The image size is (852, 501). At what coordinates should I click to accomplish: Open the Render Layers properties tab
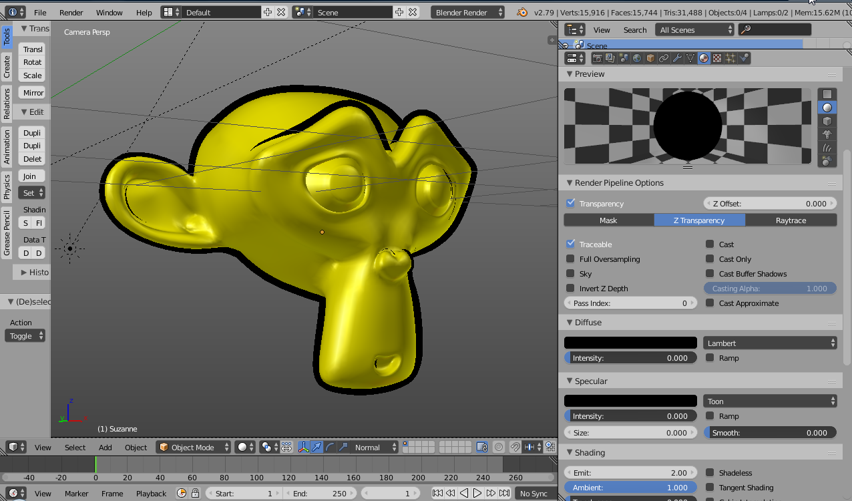tap(610, 58)
